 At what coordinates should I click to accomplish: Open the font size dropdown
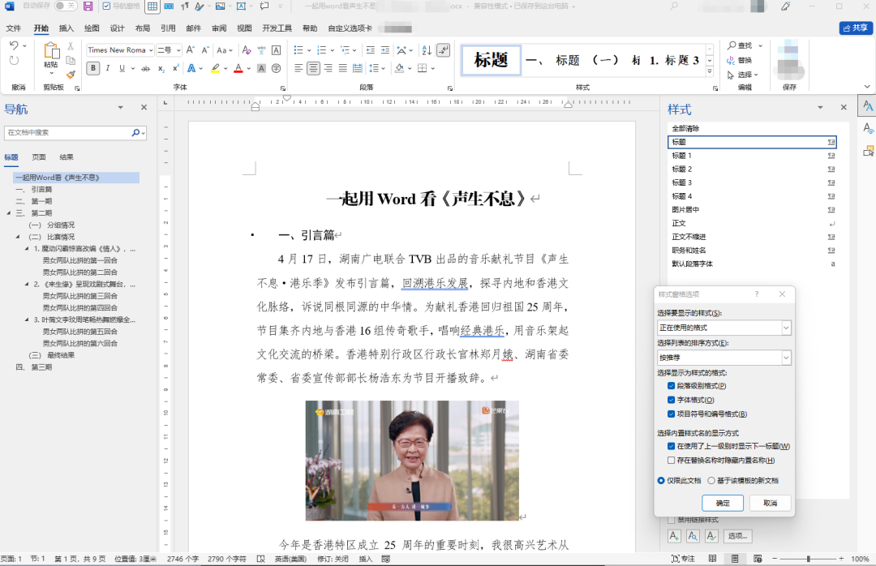click(178, 50)
